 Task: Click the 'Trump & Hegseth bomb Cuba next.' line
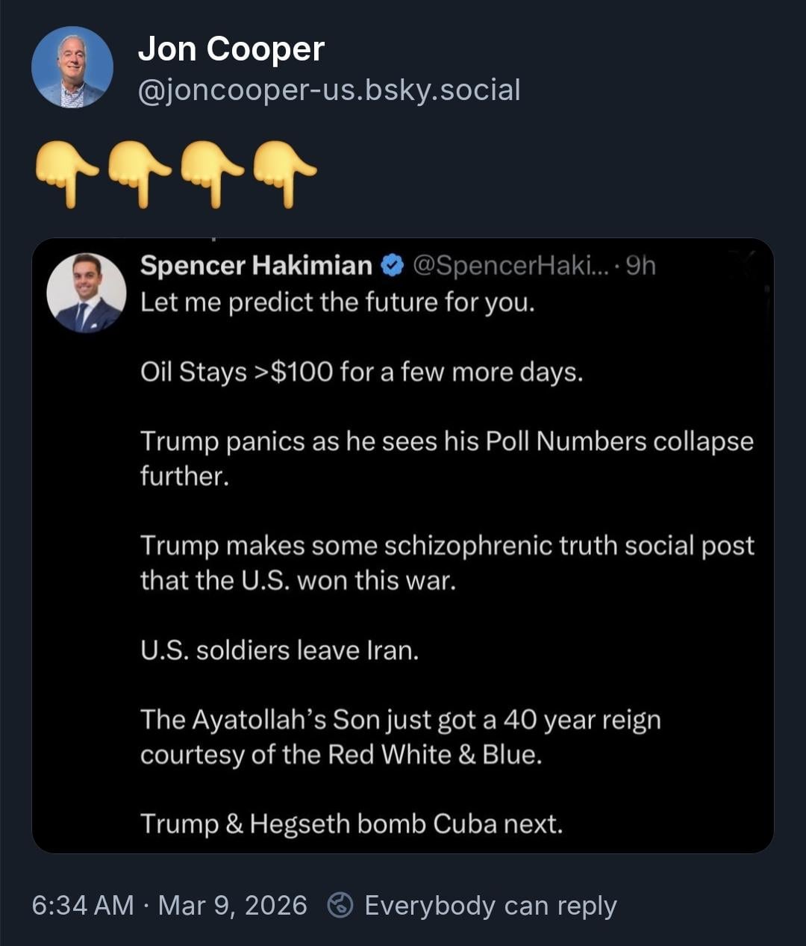(351, 824)
